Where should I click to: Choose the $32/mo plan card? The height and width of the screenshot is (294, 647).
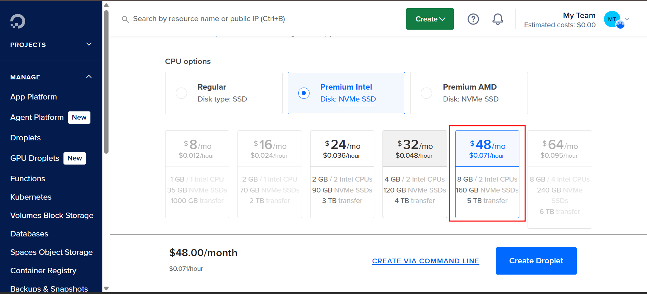(414, 174)
